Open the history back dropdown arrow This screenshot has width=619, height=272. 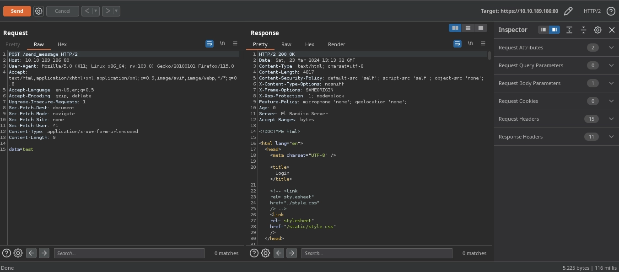[x=96, y=11]
